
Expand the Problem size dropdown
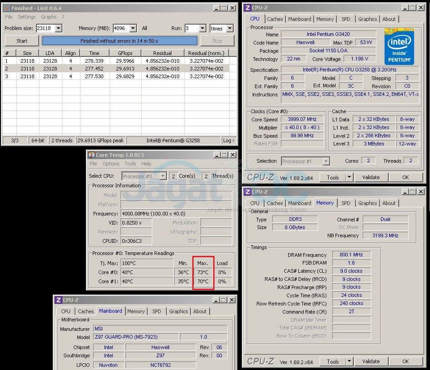click(59, 28)
